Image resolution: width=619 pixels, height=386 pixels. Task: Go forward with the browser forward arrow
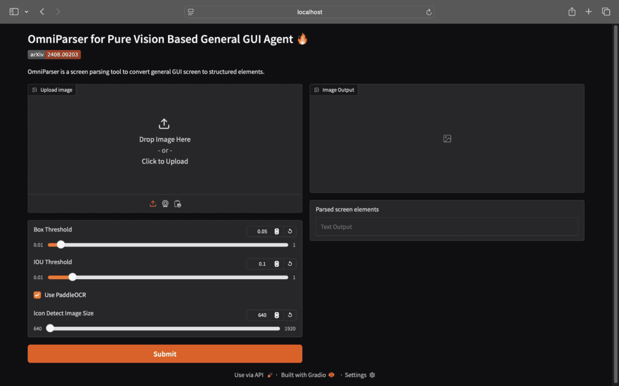pos(58,12)
